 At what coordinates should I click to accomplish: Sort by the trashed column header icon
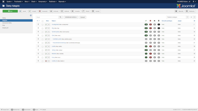tap(159, 21)
